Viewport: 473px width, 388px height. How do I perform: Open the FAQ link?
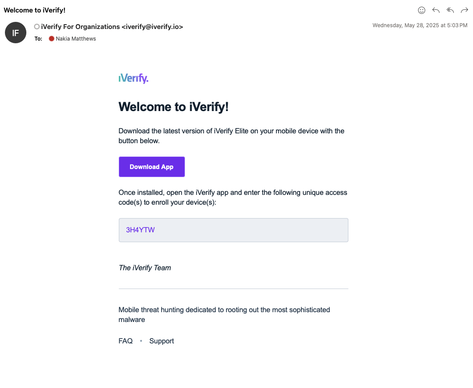126,341
